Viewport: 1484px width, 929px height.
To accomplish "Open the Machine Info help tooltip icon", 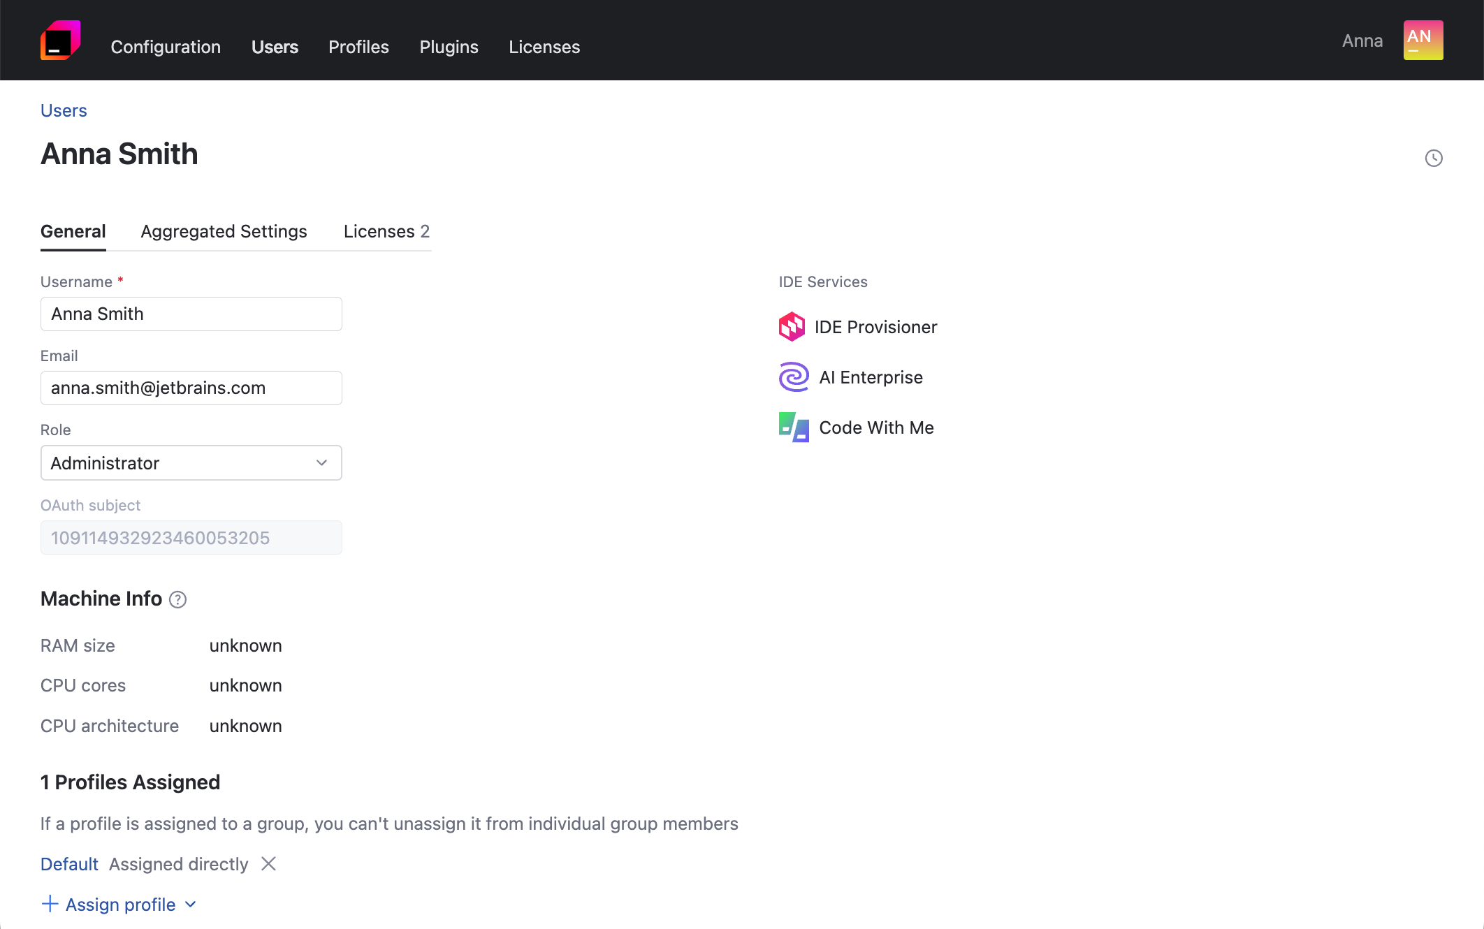I will coord(178,599).
